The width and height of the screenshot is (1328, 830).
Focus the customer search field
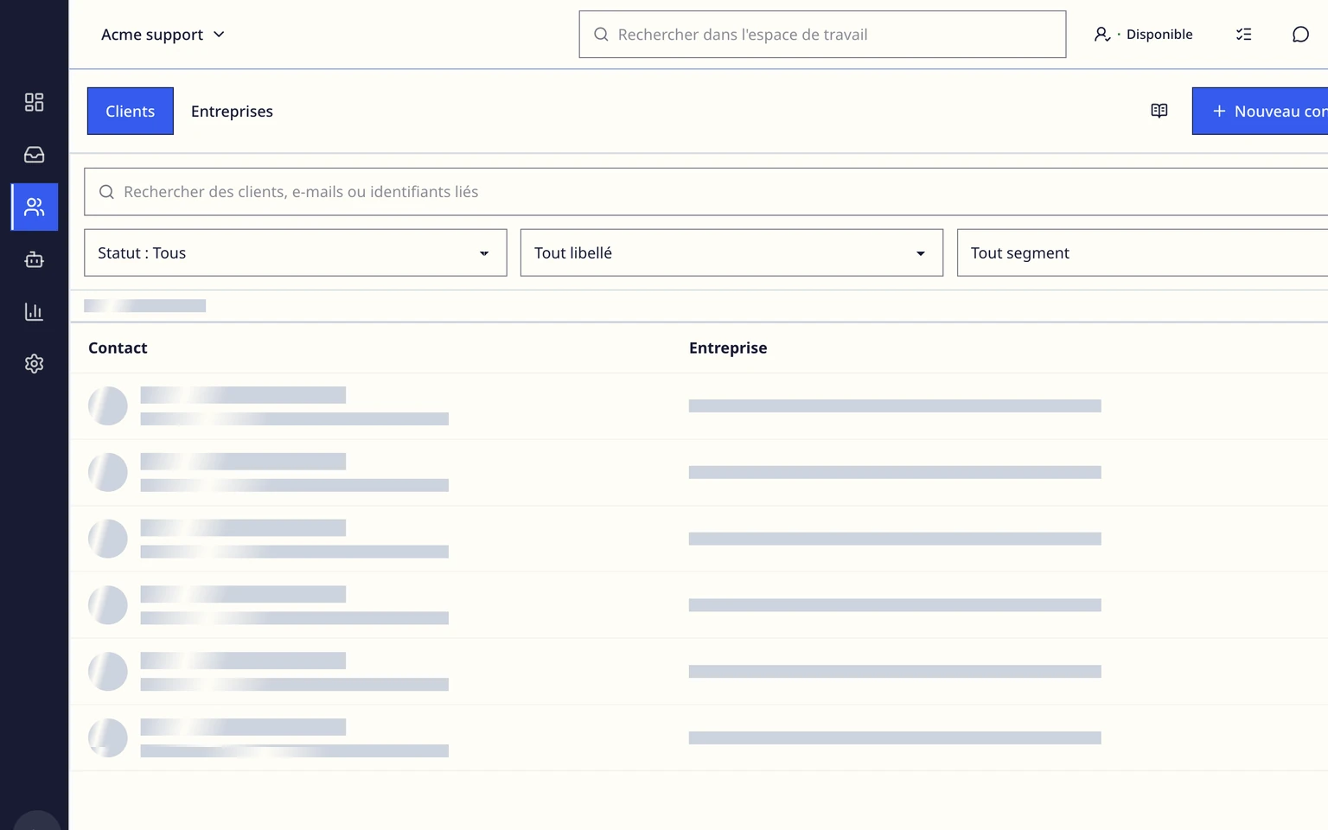pyautogui.click(x=705, y=192)
